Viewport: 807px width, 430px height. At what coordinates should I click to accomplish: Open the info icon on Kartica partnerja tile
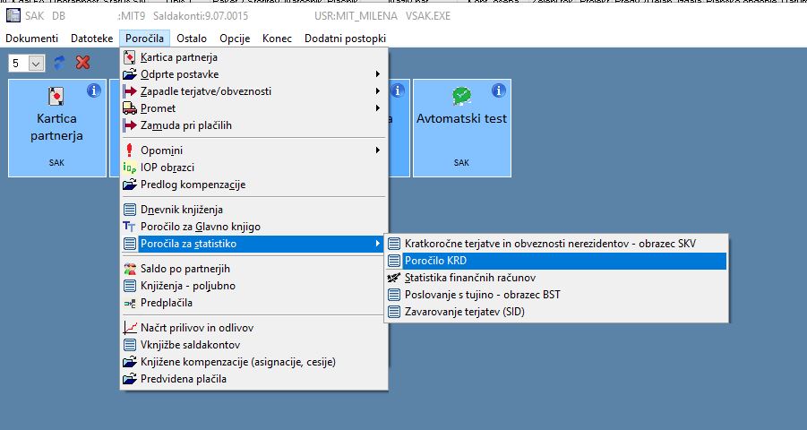tap(94, 90)
